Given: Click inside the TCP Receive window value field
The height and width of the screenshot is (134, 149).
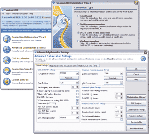Looking at the screenshot, I should [68, 73].
